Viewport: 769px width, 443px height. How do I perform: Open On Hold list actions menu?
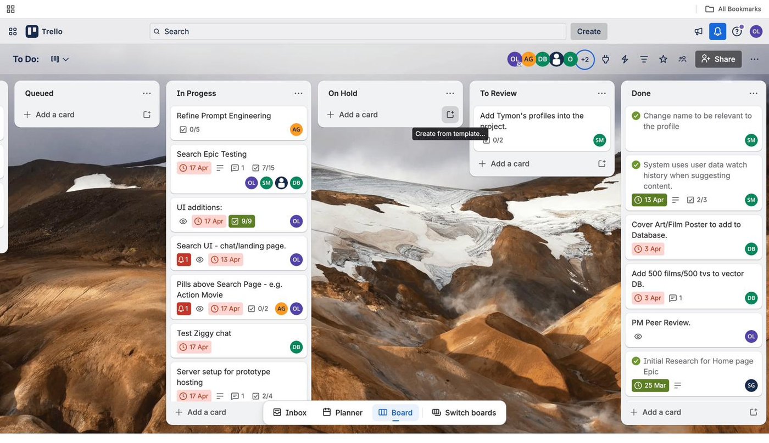point(450,93)
